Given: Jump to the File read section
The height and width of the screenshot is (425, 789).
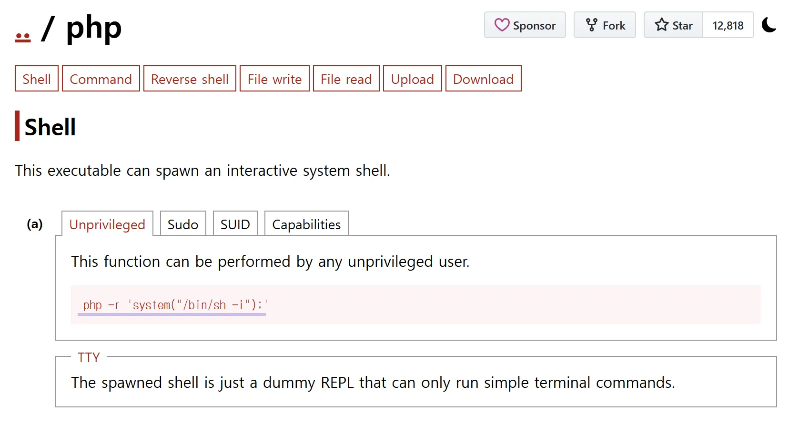Looking at the screenshot, I should tap(346, 79).
